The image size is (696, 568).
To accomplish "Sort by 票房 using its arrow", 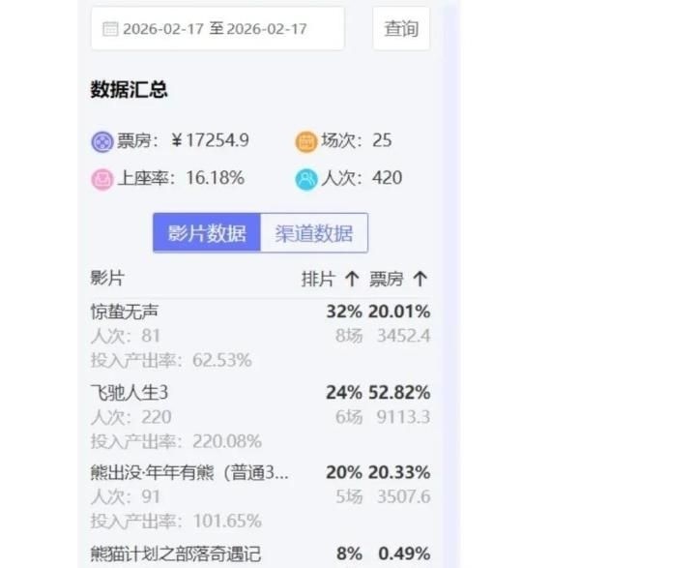I will pyautogui.click(x=420, y=280).
